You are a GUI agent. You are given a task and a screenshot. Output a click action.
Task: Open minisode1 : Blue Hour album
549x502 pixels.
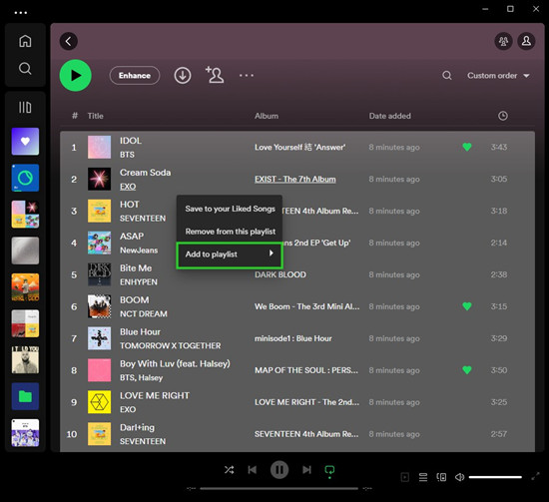coord(293,338)
